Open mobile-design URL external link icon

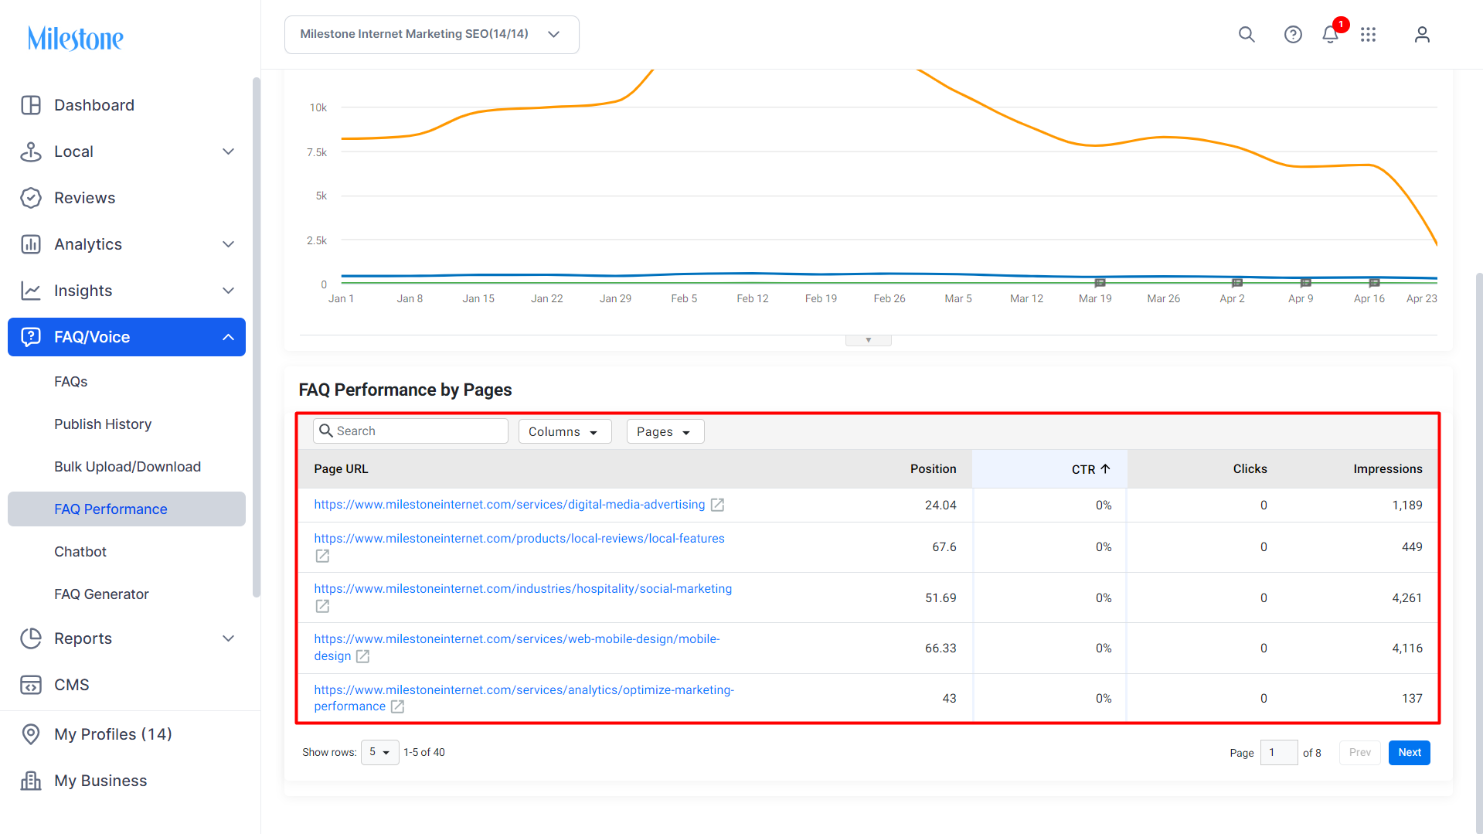click(x=362, y=656)
